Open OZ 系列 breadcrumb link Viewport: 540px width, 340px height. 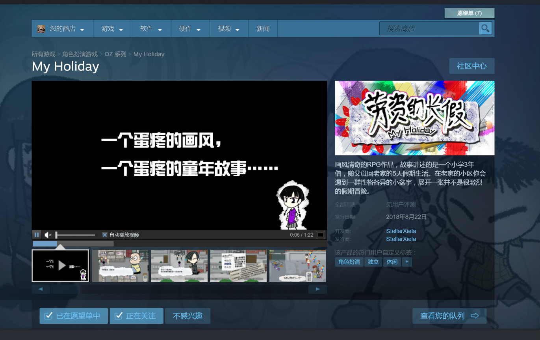(x=115, y=54)
